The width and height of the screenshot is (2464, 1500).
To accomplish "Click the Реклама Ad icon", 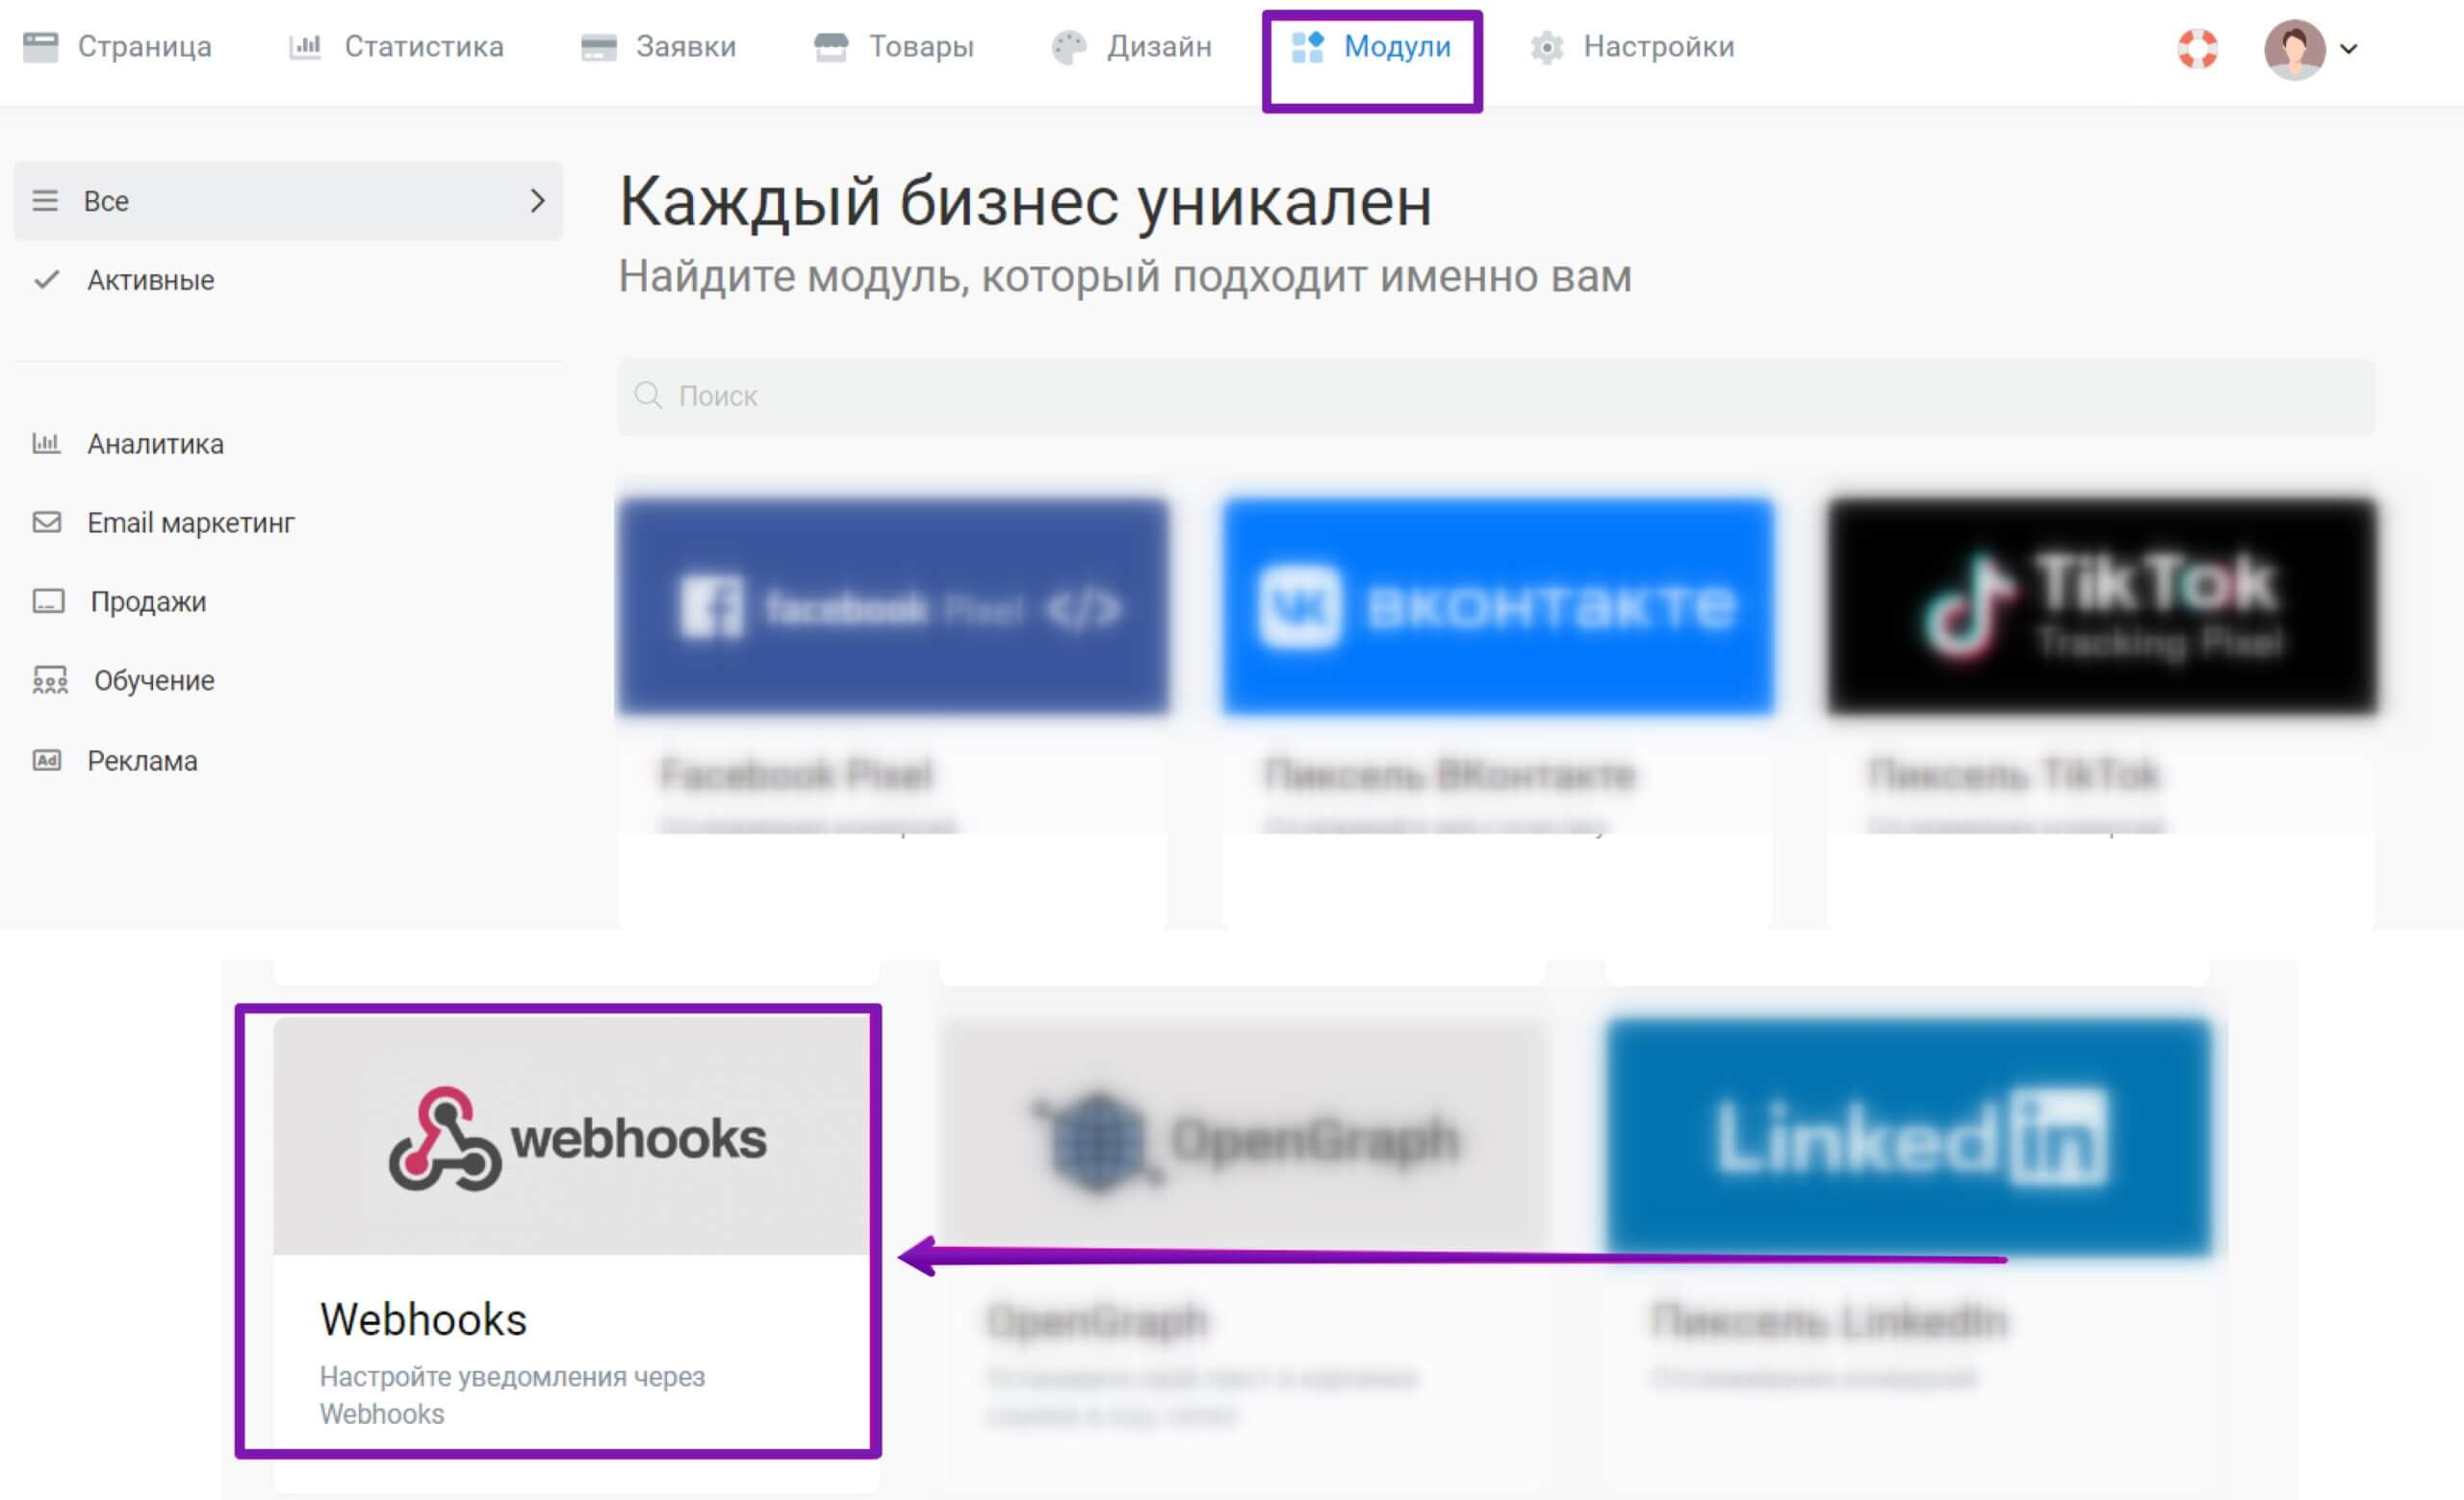I will click(x=47, y=759).
